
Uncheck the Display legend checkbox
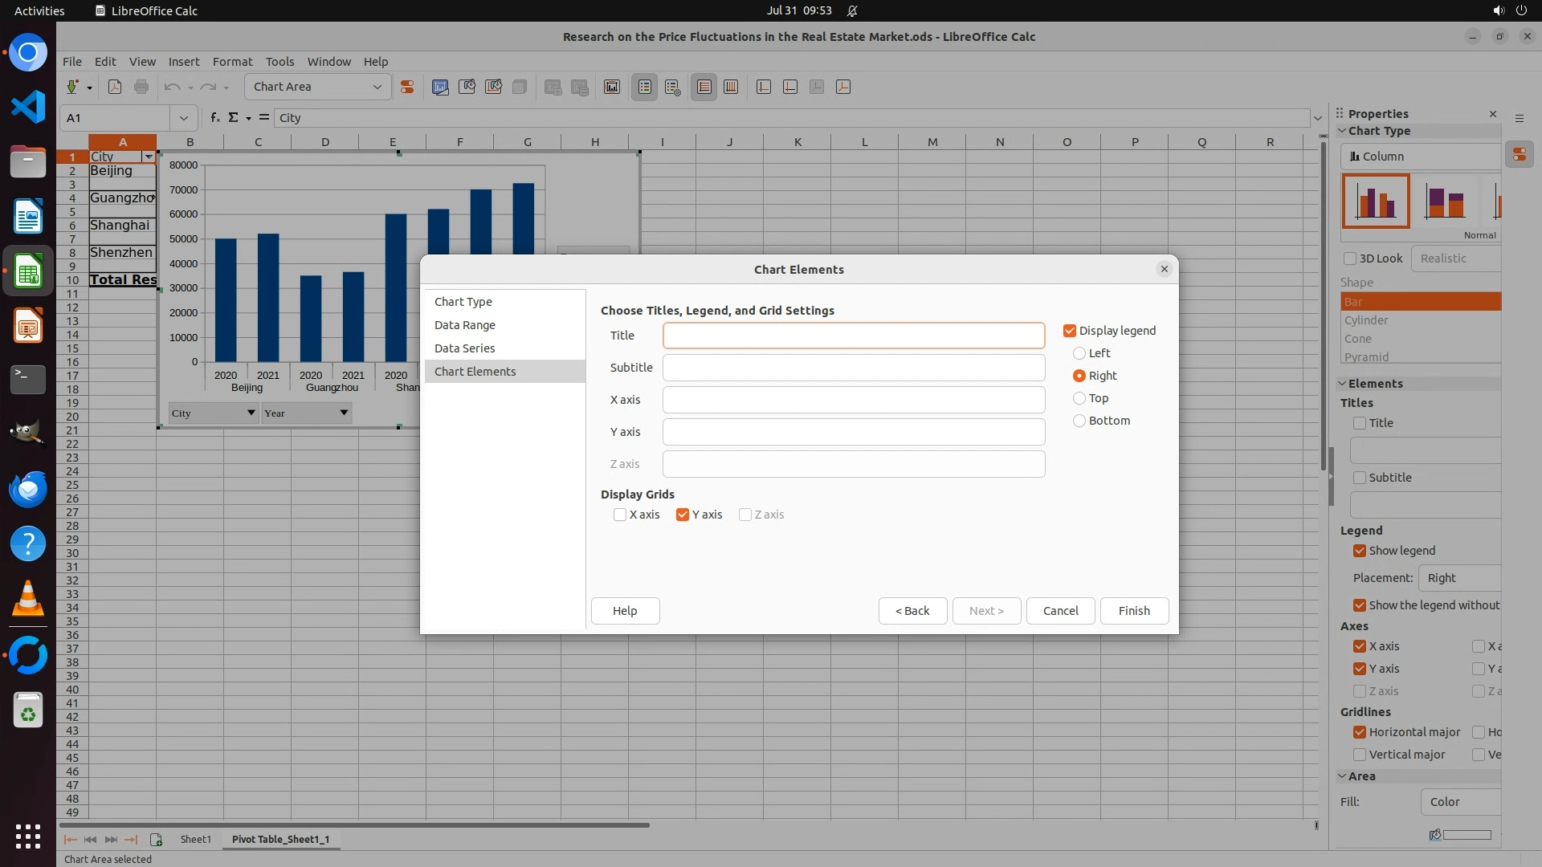tap(1070, 331)
